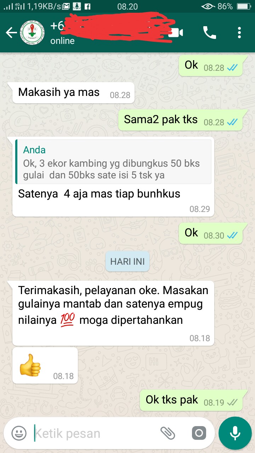The height and width of the screenshot is (453, 255).
Task: Start a video call
Action: point(175,33)
